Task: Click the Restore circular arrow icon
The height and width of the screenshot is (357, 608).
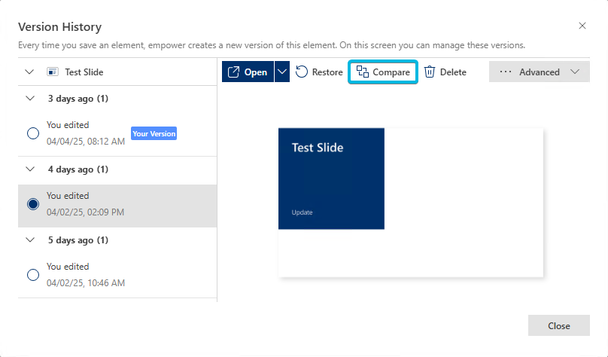Action: pyautogui.click(x=301, y=72)
